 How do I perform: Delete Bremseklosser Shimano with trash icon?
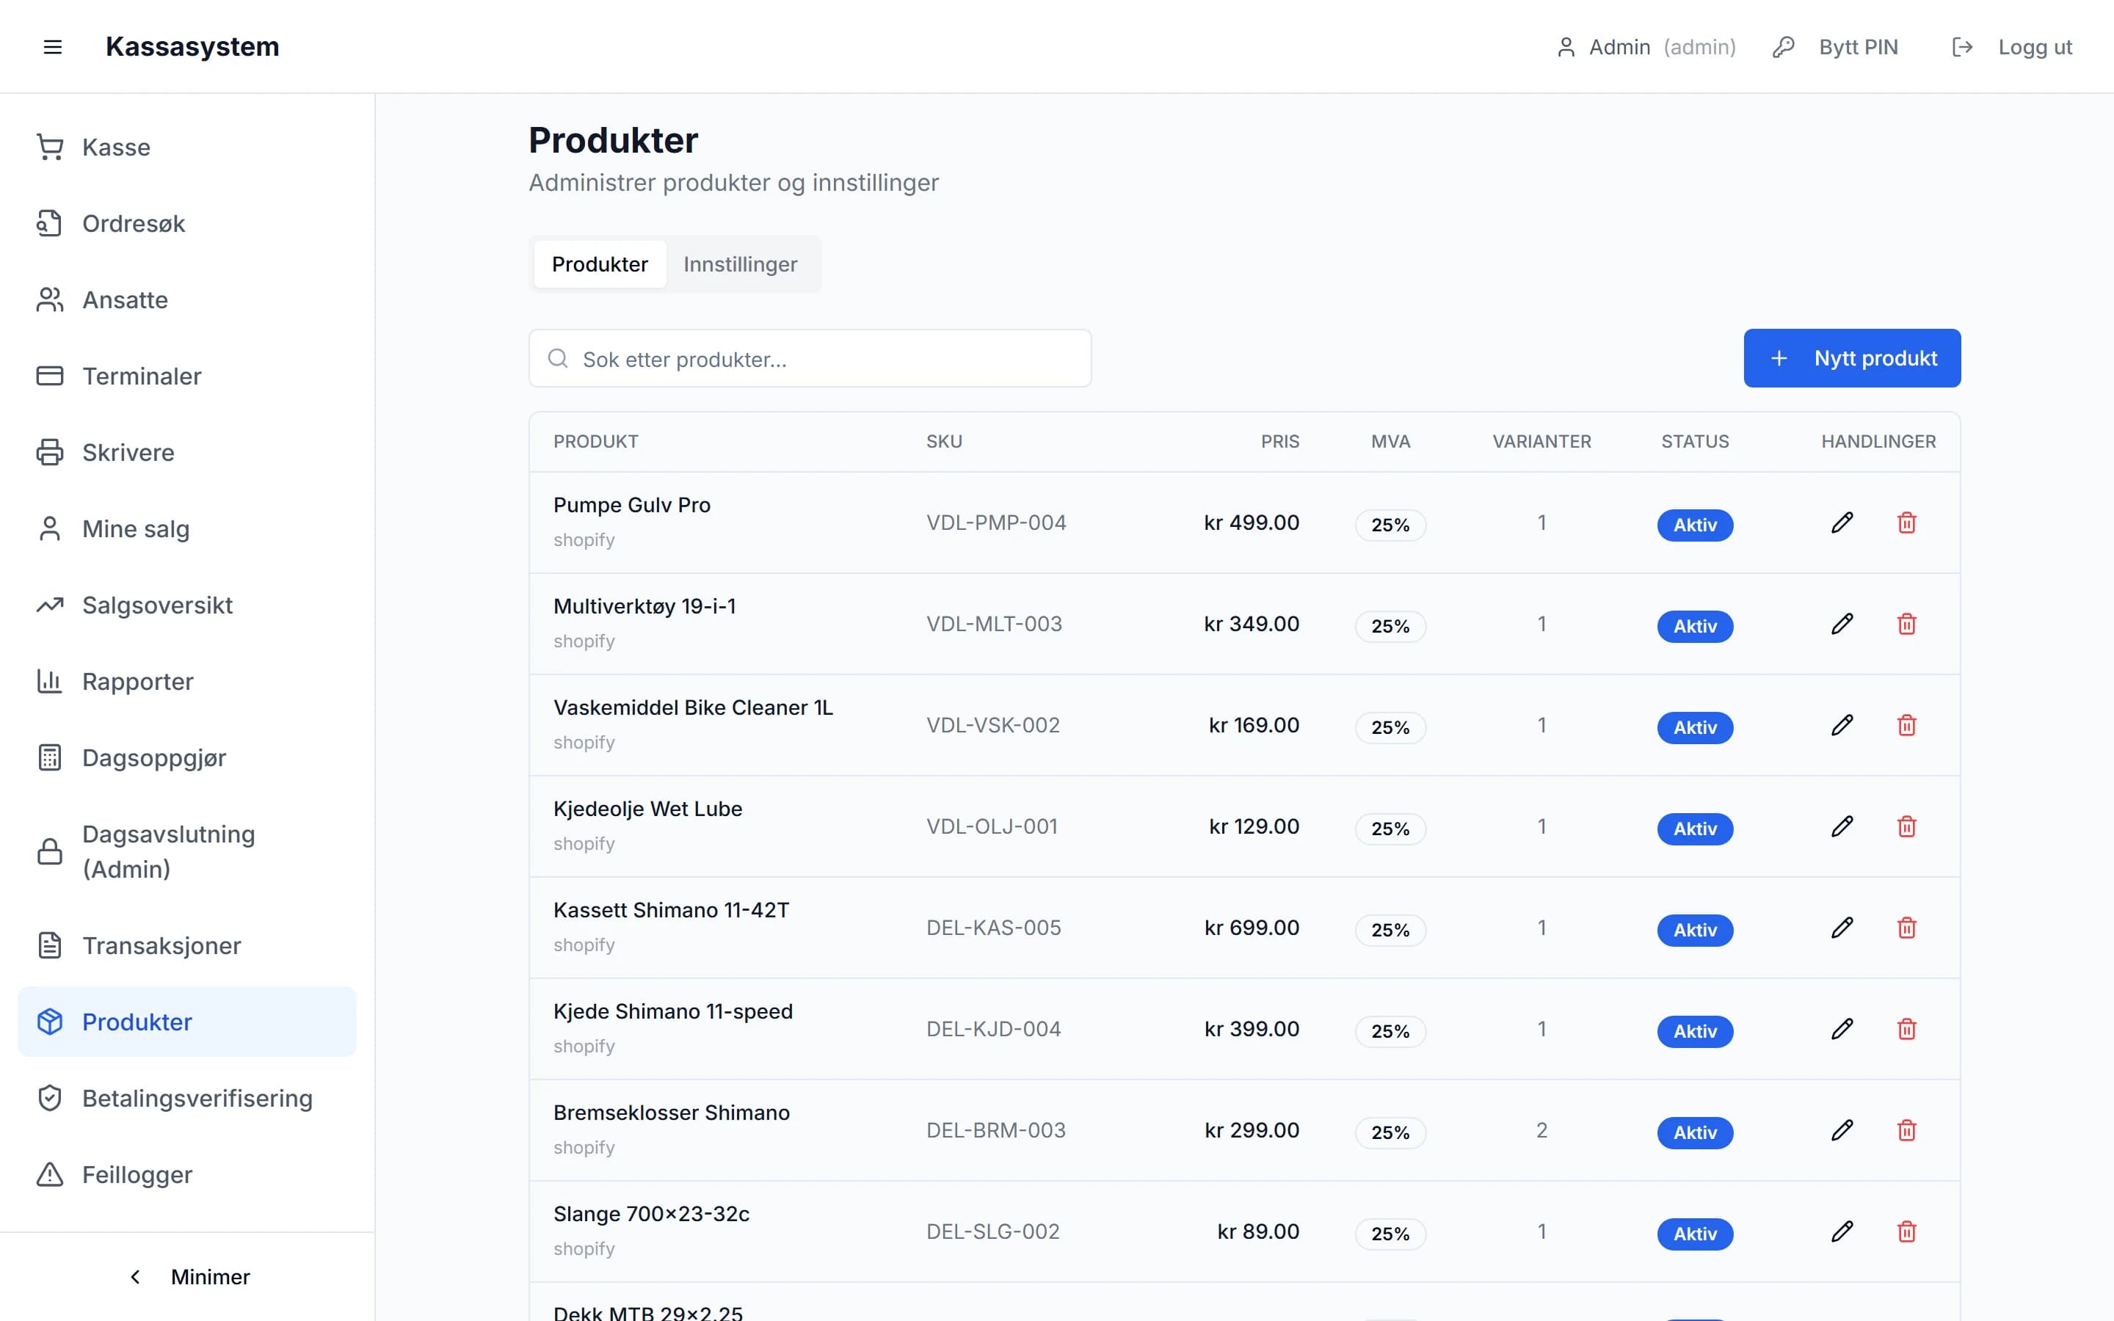tap(1907, 1130)
